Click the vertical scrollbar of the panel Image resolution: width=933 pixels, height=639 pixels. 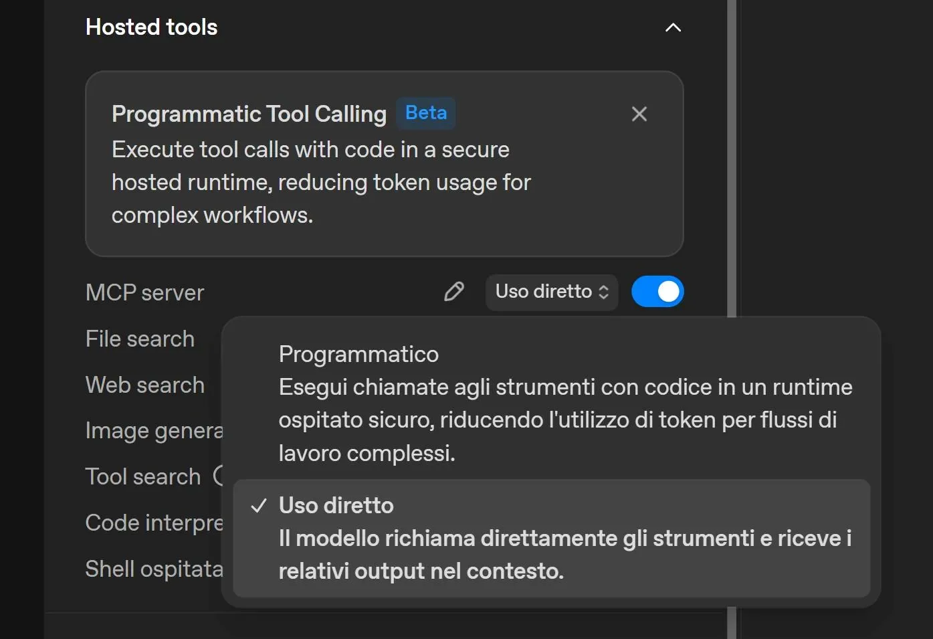tap(732, 158)
